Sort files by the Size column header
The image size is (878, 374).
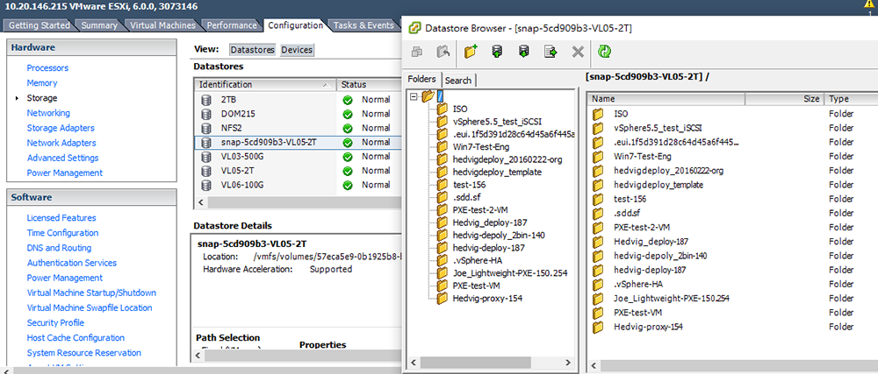(784, 99)
